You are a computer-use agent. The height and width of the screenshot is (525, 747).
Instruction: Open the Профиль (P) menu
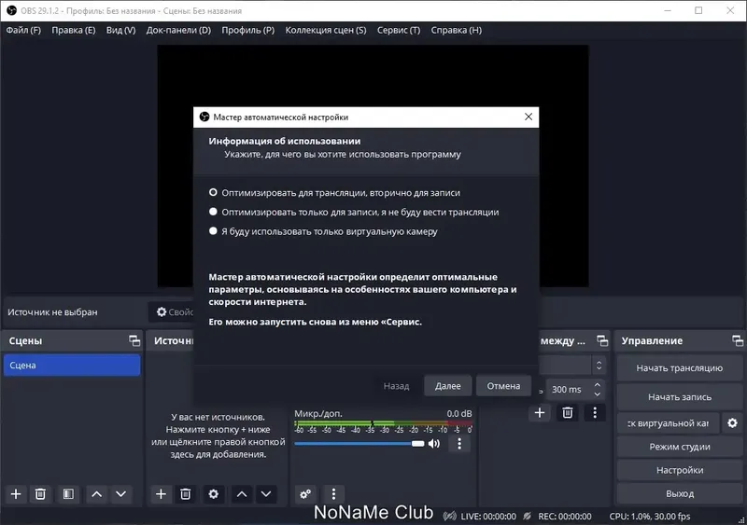pyautogui.click(x=248, y=30)
